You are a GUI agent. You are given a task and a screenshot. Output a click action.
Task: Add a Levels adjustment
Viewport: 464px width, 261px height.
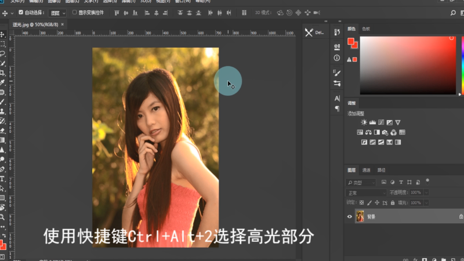click(372, 122)
